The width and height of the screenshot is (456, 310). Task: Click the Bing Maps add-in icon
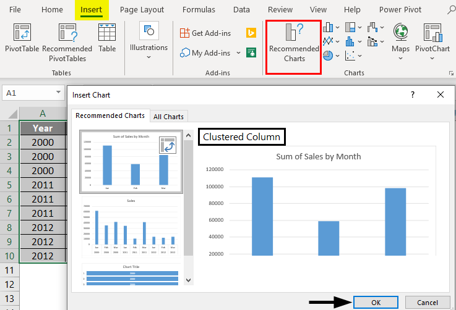coord(251,33)
